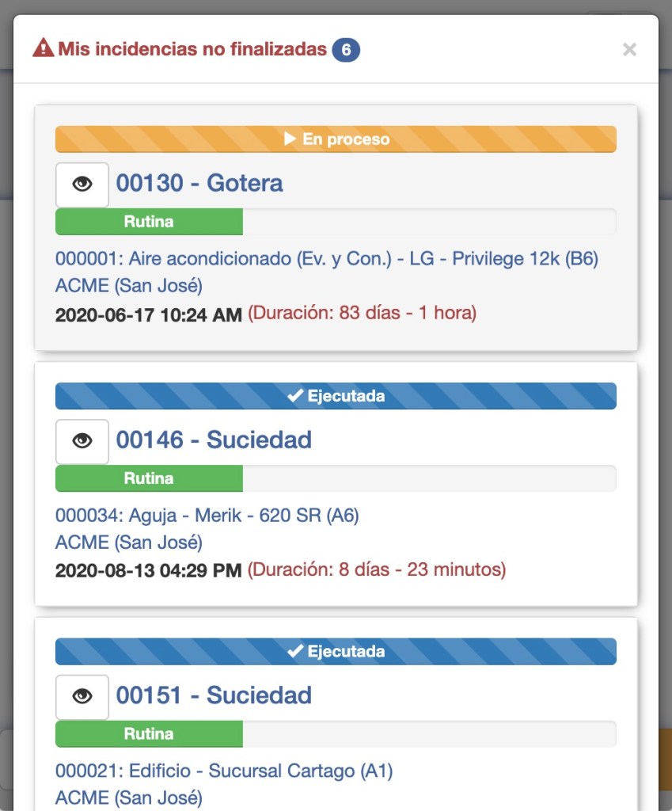The image size is (672, 811).
Task: Click eye icon for incident 00130
Action: [82, 185]
